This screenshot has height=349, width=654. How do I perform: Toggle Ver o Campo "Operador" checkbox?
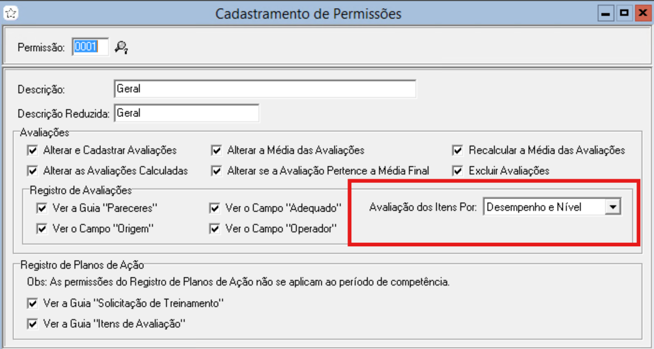click(214, 229)
